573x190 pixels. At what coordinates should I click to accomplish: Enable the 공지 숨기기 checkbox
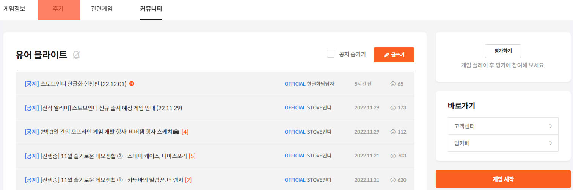[330, 54]
